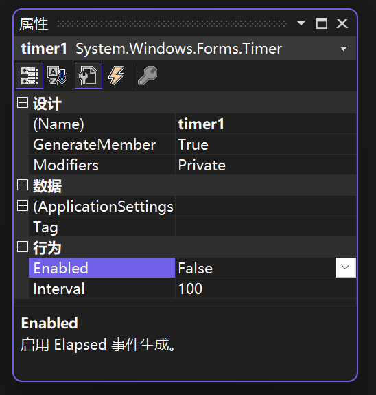Select the GenerateMember property label
Image resolution: width=376 pixels, height=395 pixels.
[x=102, y=144]
